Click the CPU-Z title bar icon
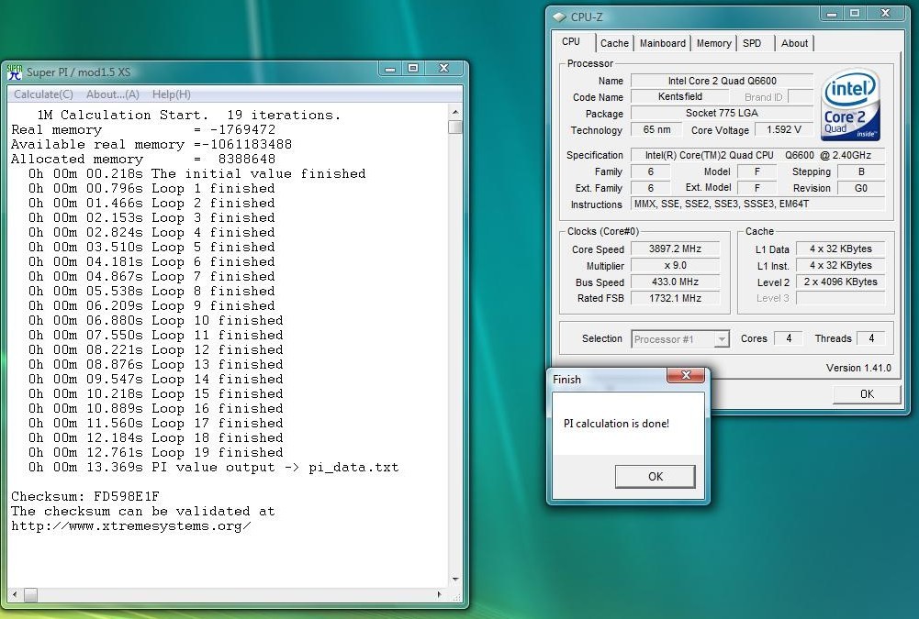Viewport: 919px width, 619px height. [x=560, y=17]
